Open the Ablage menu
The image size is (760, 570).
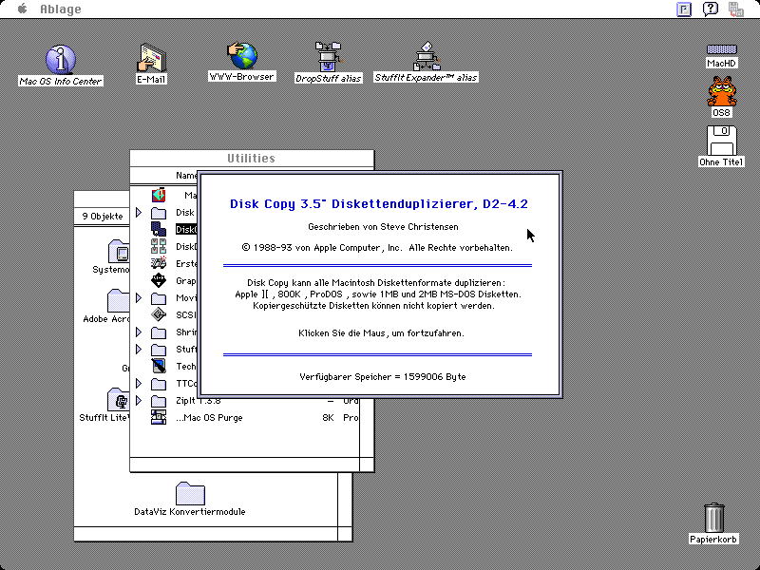pos(61,9)
